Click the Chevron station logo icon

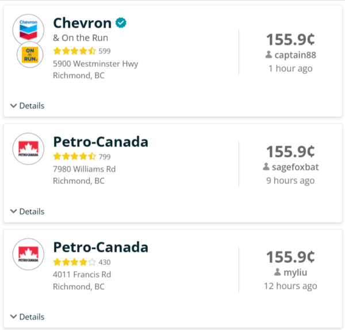point(28,29)
